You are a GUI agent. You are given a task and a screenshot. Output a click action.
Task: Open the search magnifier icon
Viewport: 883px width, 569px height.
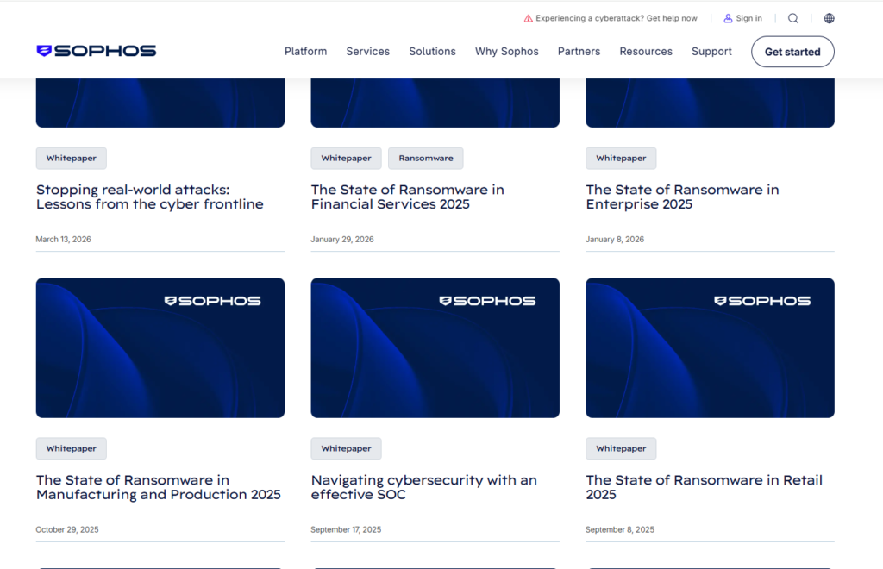pos(792,18)
